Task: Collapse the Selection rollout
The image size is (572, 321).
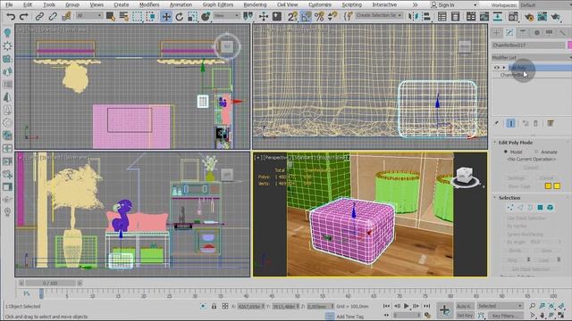Action: pos(509,198)
